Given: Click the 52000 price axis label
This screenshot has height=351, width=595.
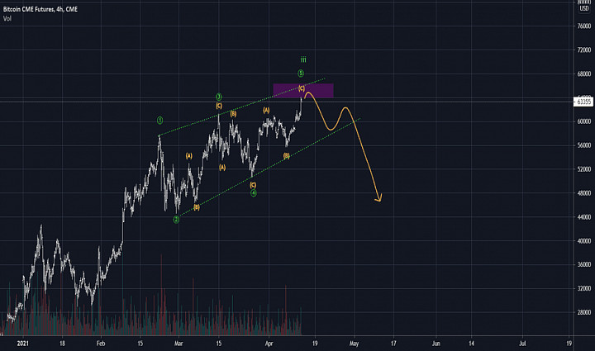Looking at the screenshot, I should coord(584,169).
